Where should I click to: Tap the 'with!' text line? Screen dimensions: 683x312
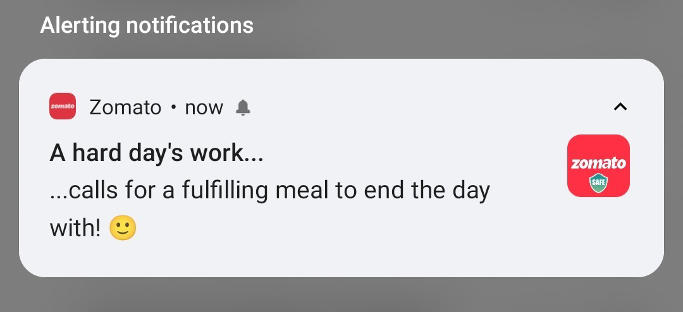pos(75,228)
